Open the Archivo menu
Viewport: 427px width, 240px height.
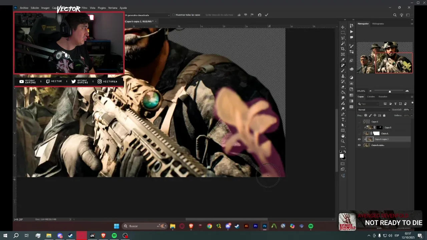[24, 8]
